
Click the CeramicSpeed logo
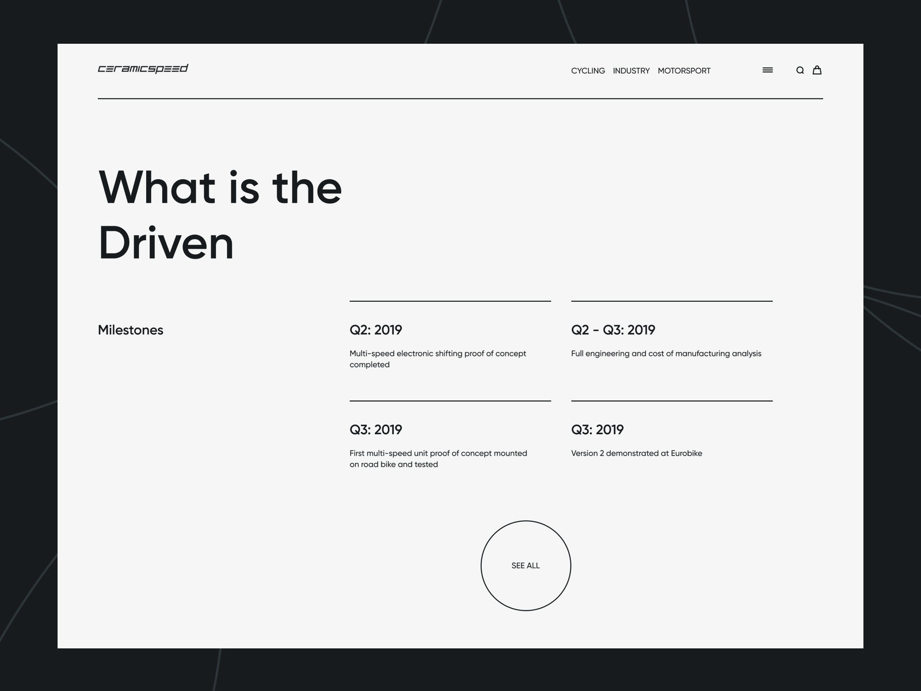pos(143,69)
